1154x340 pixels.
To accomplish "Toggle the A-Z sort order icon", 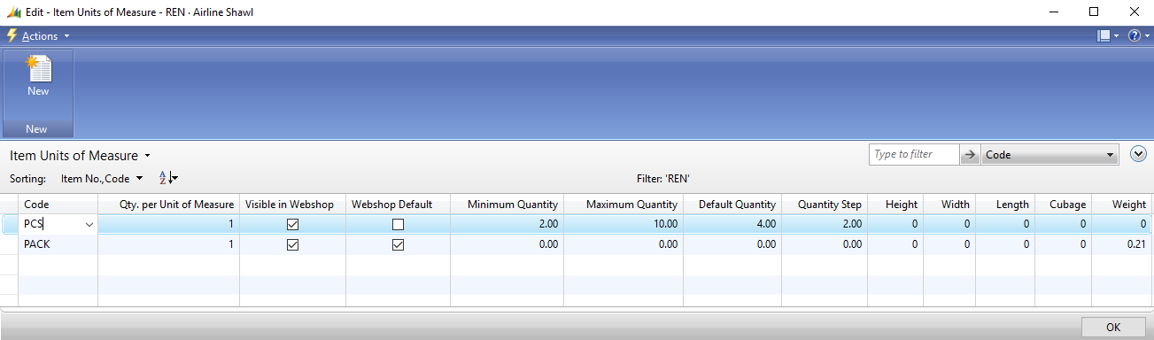I will click(x=167, y=178).
